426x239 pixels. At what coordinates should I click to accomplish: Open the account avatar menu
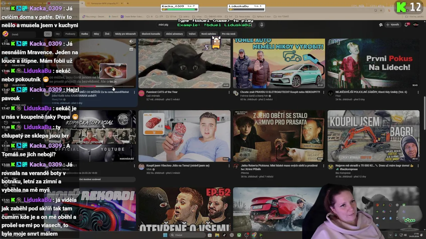(x=416, y=25)
